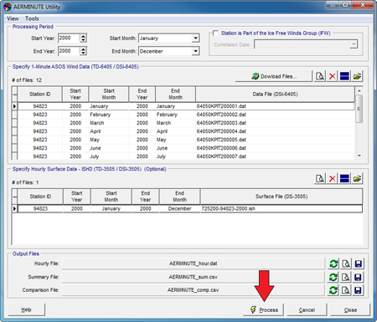Click the Cancel button

(307, 309)
